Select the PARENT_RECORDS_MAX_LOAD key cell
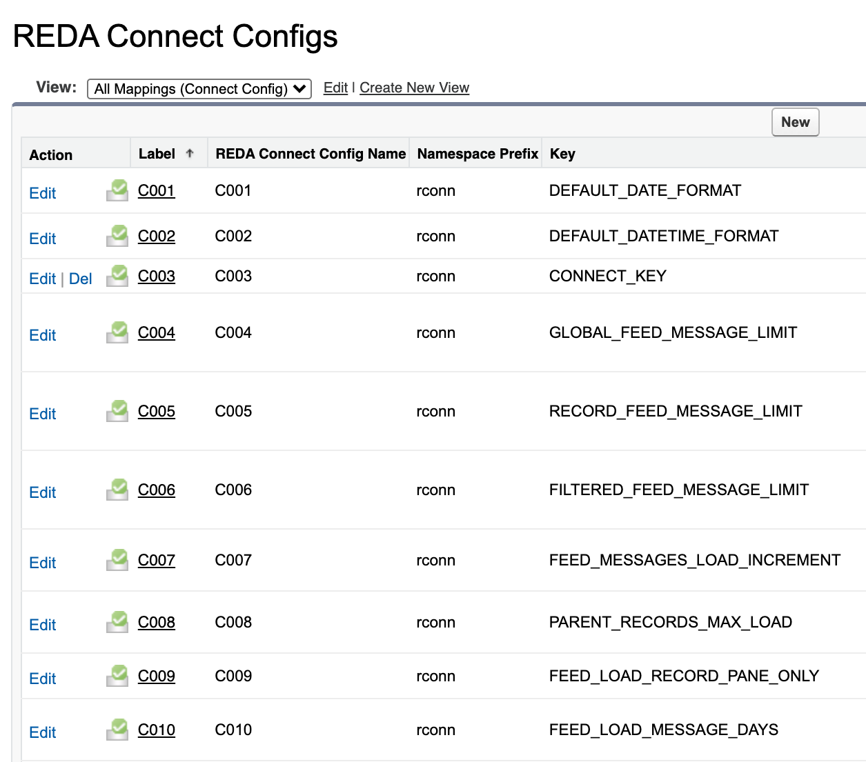Viewport: 866px width, 762px height. 671,622
